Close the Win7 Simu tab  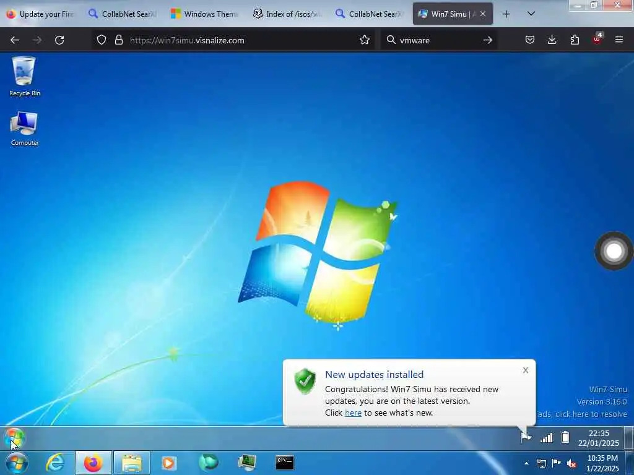coord(483,14)
